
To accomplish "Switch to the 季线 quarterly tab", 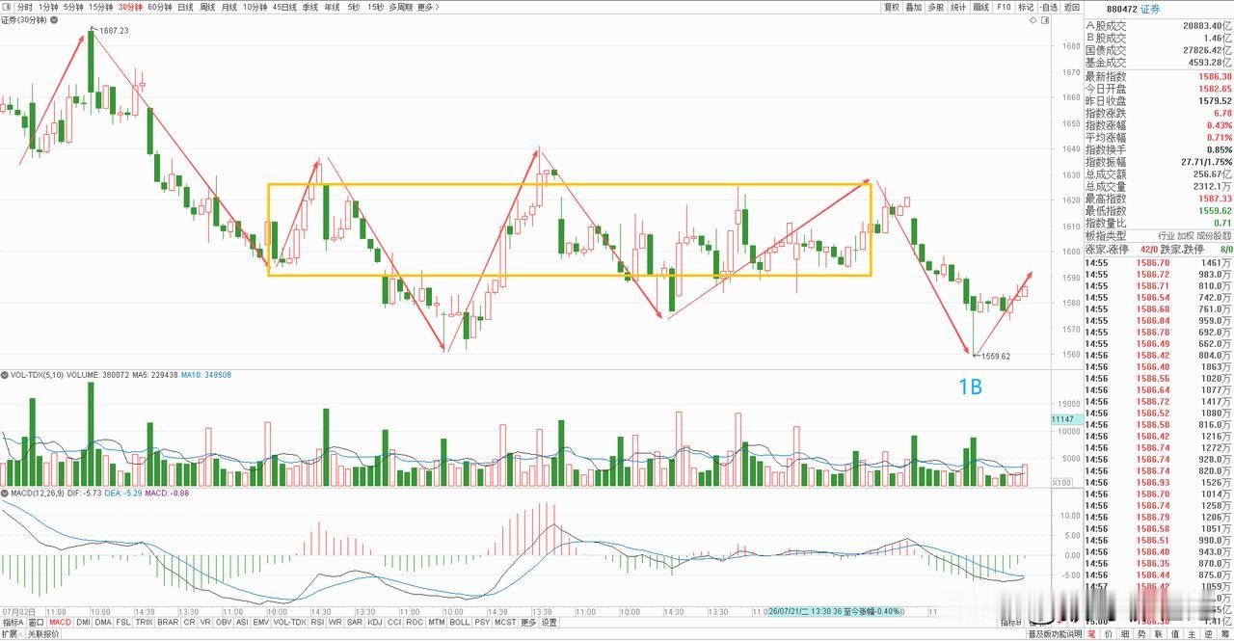I will pyautogui.click(x=310, y=7).
